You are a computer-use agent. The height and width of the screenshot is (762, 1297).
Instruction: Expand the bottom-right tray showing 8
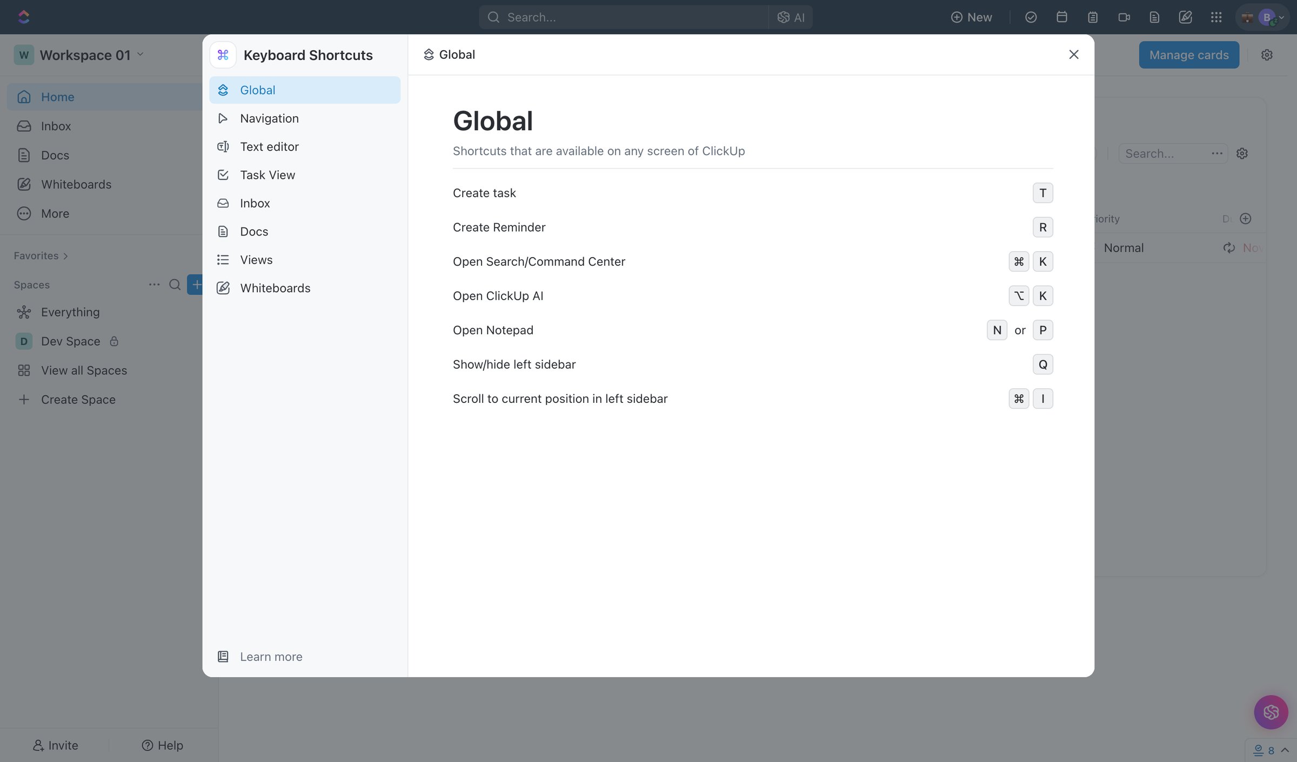click(x=1271, y=750)
